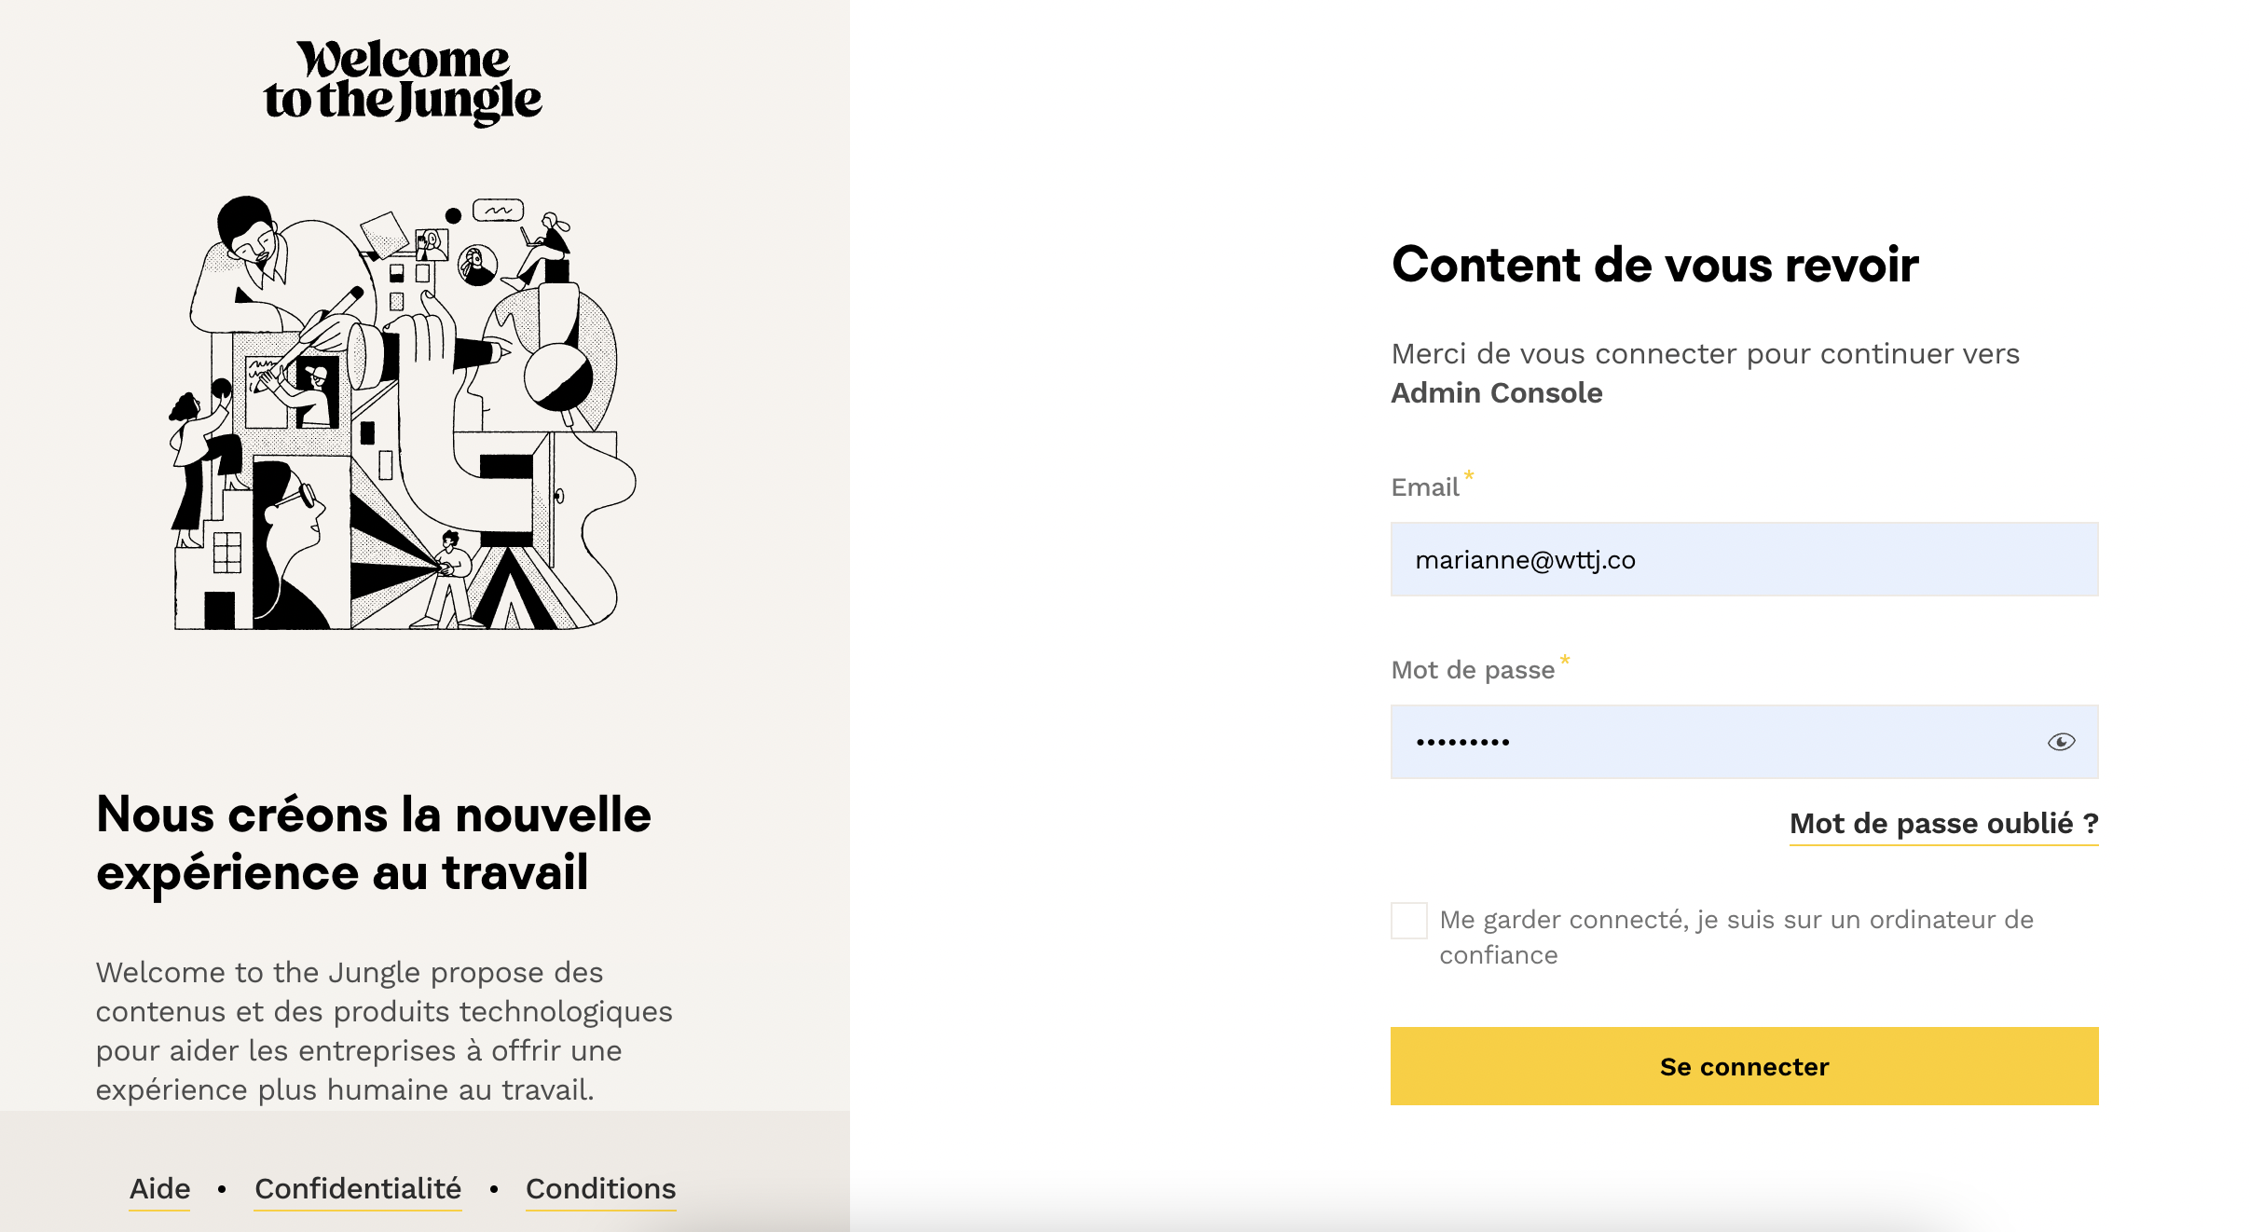
Task: Click the "Merci de vous connecter" subtitle text
Action: tap(1705, 354)
